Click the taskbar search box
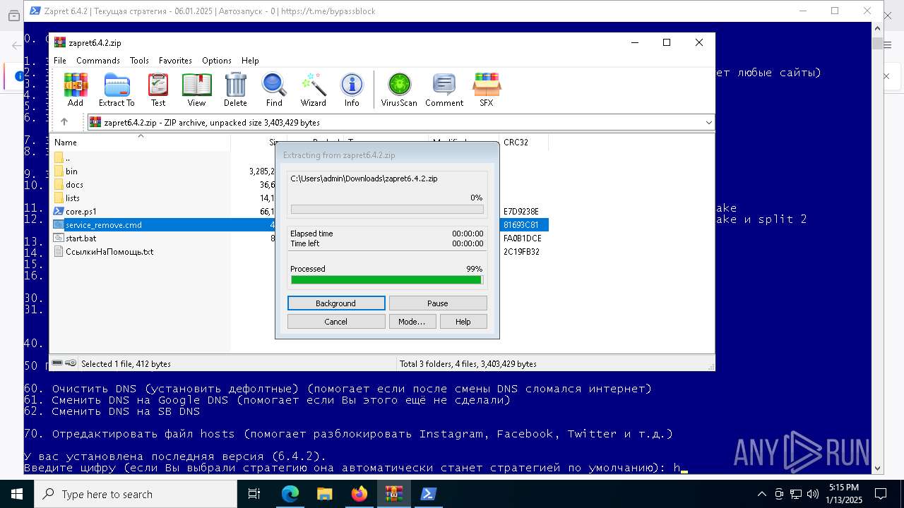Image resolution: width=904 pixels, height=508 pixels. (x=135, y=494)
